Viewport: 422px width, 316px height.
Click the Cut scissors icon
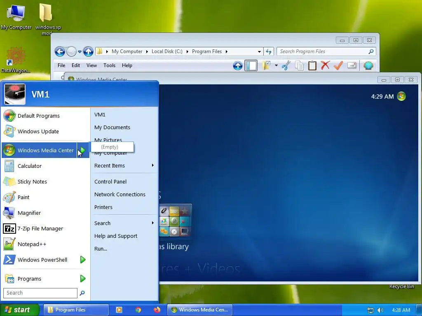[286, 65]
